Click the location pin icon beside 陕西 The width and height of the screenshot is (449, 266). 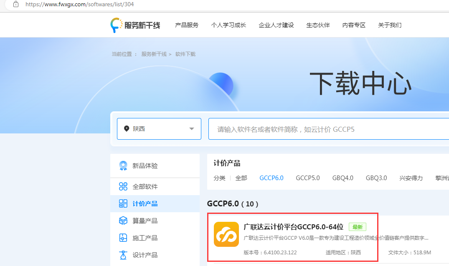127,128
